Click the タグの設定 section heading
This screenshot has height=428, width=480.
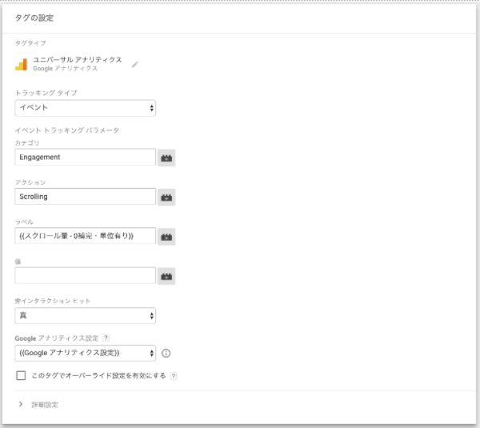coord(34,18)
